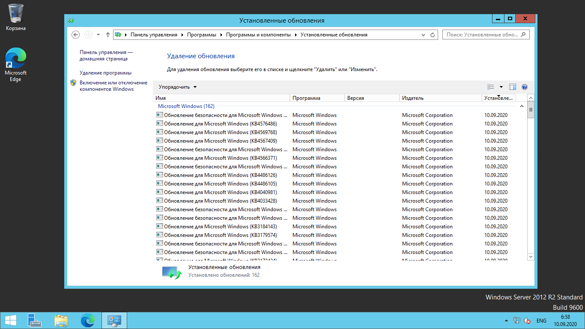Screen dimensions: 585x329
Task: Go up one level with the up arrow
Action: (x=107, y=35)
